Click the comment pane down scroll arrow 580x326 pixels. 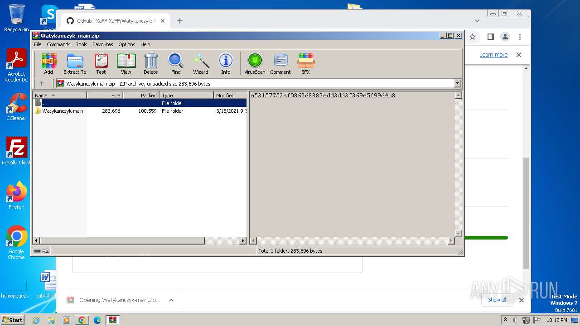pos(459,234)
